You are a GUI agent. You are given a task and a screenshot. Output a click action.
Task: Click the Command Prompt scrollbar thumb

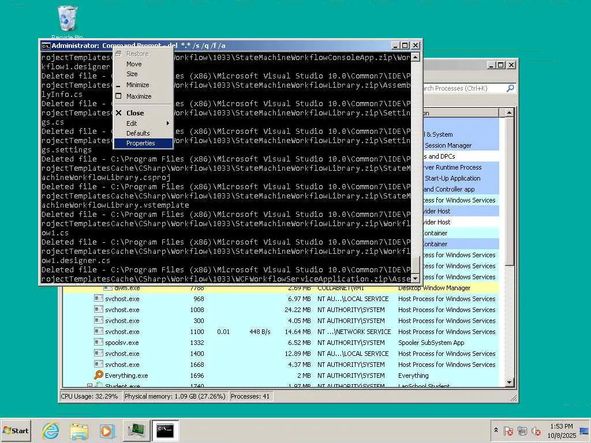click(416, 264)
